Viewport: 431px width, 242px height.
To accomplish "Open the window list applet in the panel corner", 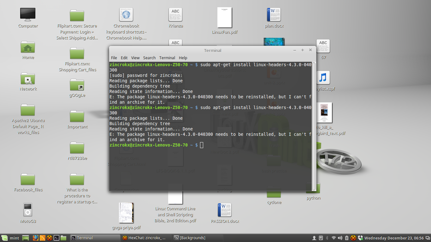I will click(x=428, y=238).
